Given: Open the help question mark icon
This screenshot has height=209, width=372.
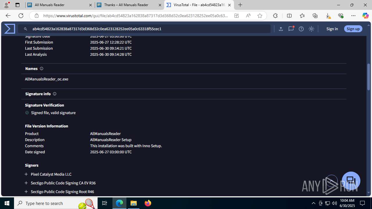Looking at the screenshot, I should [x=301, y=29].
